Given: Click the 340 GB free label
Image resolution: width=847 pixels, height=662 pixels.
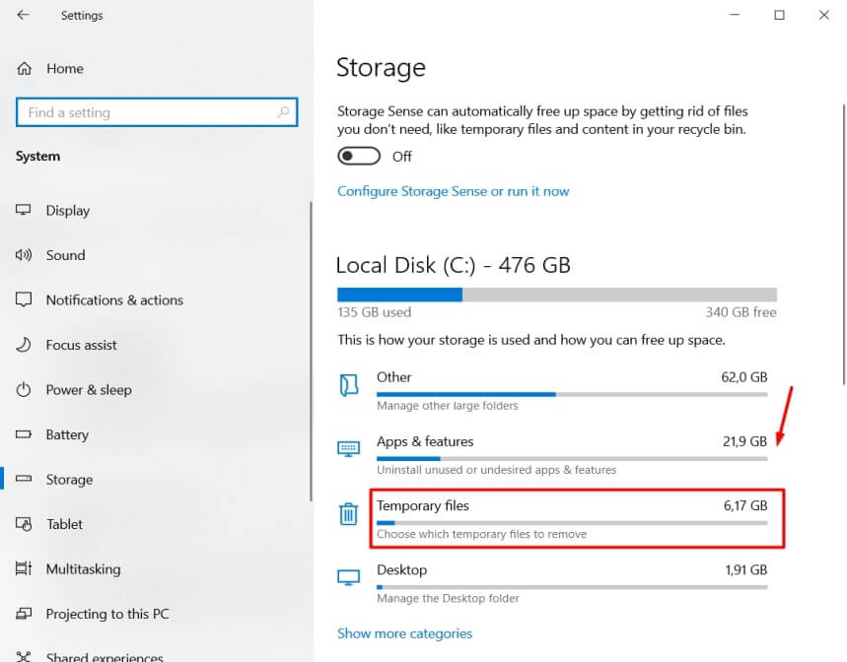Looking at the screenshot, I should point(741,312).
